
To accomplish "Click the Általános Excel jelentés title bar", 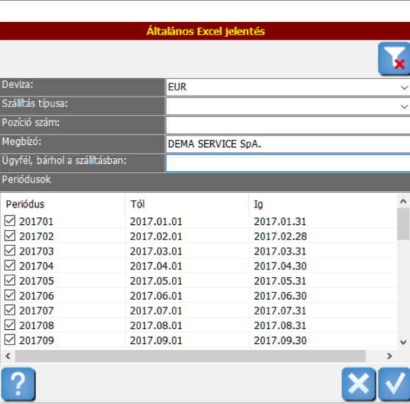I will click(x=205, y=31).
